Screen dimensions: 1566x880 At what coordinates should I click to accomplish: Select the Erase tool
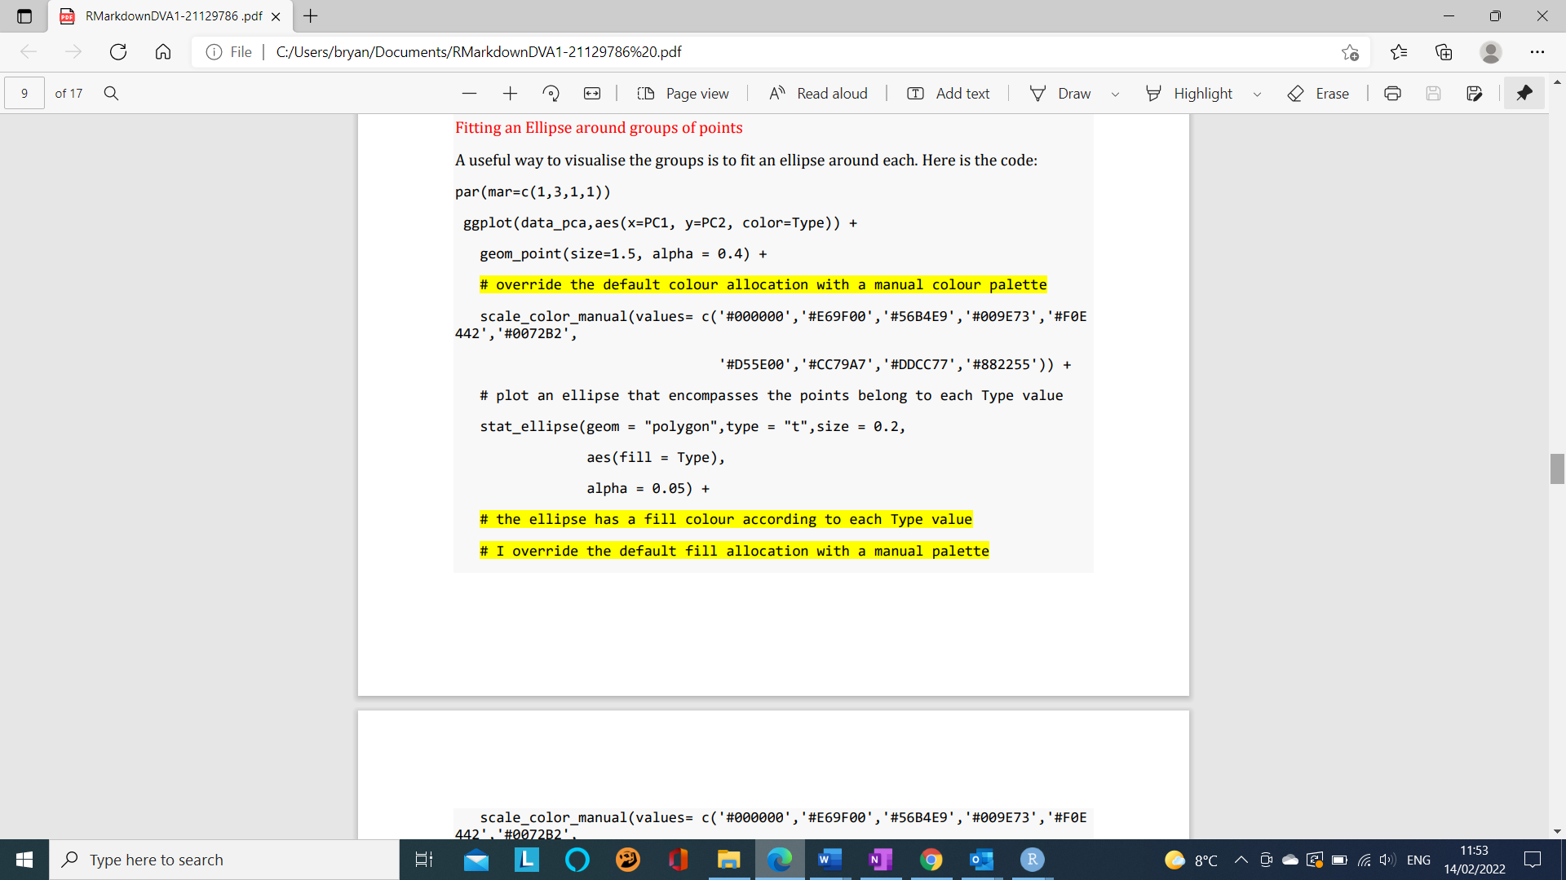1318,93
